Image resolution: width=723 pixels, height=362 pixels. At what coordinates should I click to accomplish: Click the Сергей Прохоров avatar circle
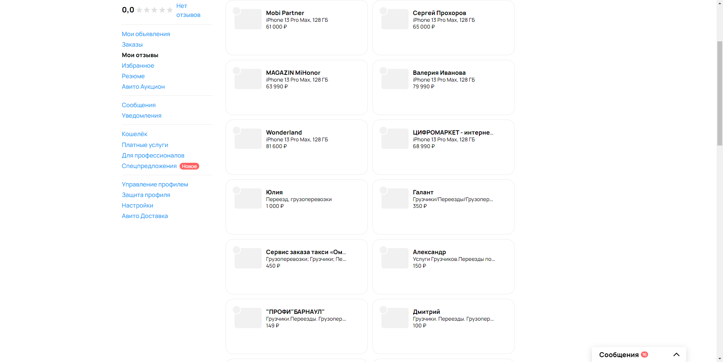(x=383, y=11)
